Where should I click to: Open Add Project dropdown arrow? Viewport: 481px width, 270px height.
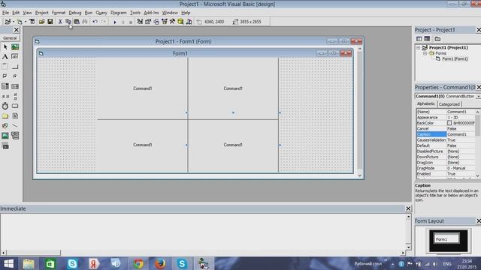point(14,22)
